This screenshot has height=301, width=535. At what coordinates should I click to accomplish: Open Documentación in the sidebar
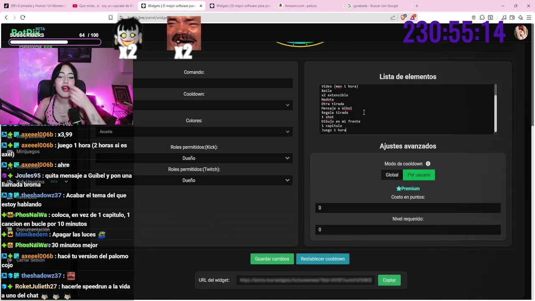pos(33,230)
